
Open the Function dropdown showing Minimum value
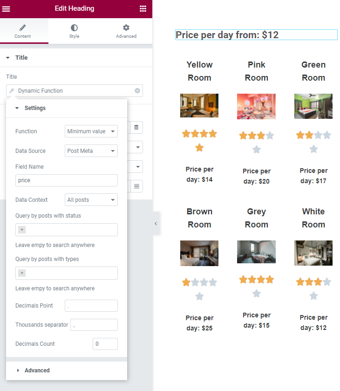click(91, 131)
